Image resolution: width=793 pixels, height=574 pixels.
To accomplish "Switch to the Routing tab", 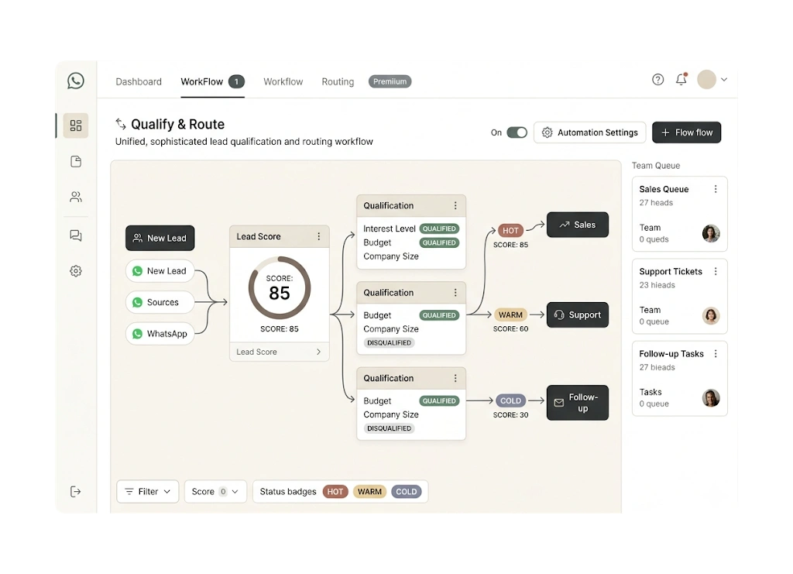I will tap(338, 81).
